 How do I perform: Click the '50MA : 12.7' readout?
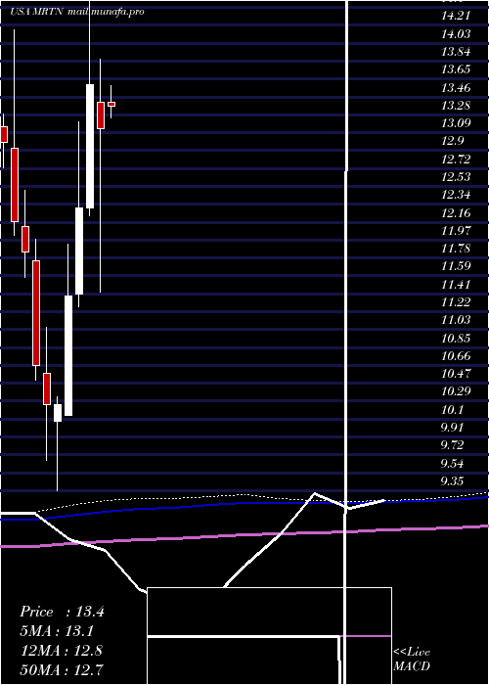(x=62, y=669)
